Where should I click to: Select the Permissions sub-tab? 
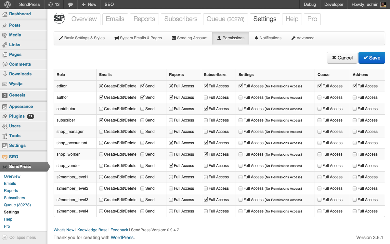(231, 38)
